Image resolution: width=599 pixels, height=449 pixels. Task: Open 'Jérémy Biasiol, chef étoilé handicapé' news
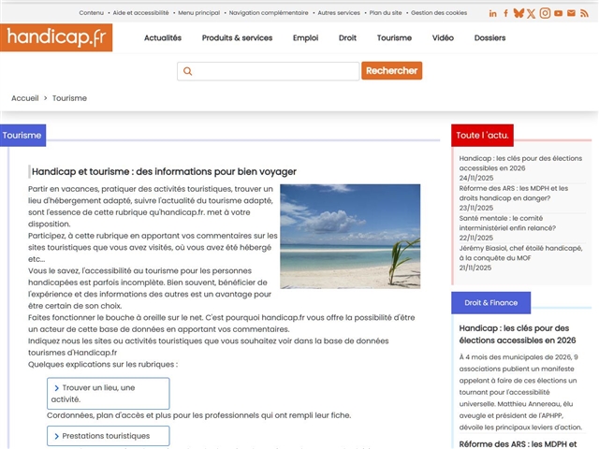tap(520, 253)
